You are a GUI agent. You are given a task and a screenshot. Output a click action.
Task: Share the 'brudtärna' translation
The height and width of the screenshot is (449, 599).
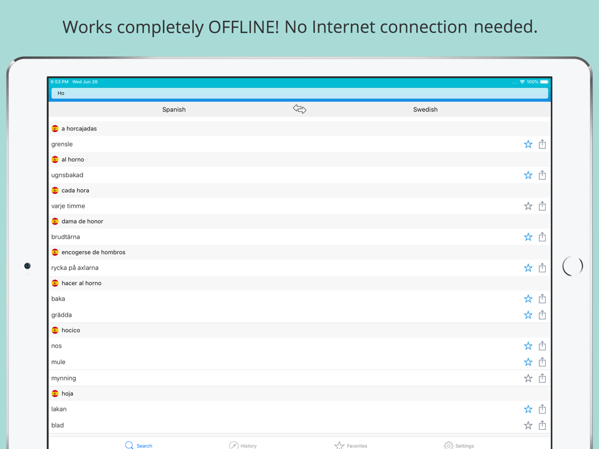click(x=542, y=237)
